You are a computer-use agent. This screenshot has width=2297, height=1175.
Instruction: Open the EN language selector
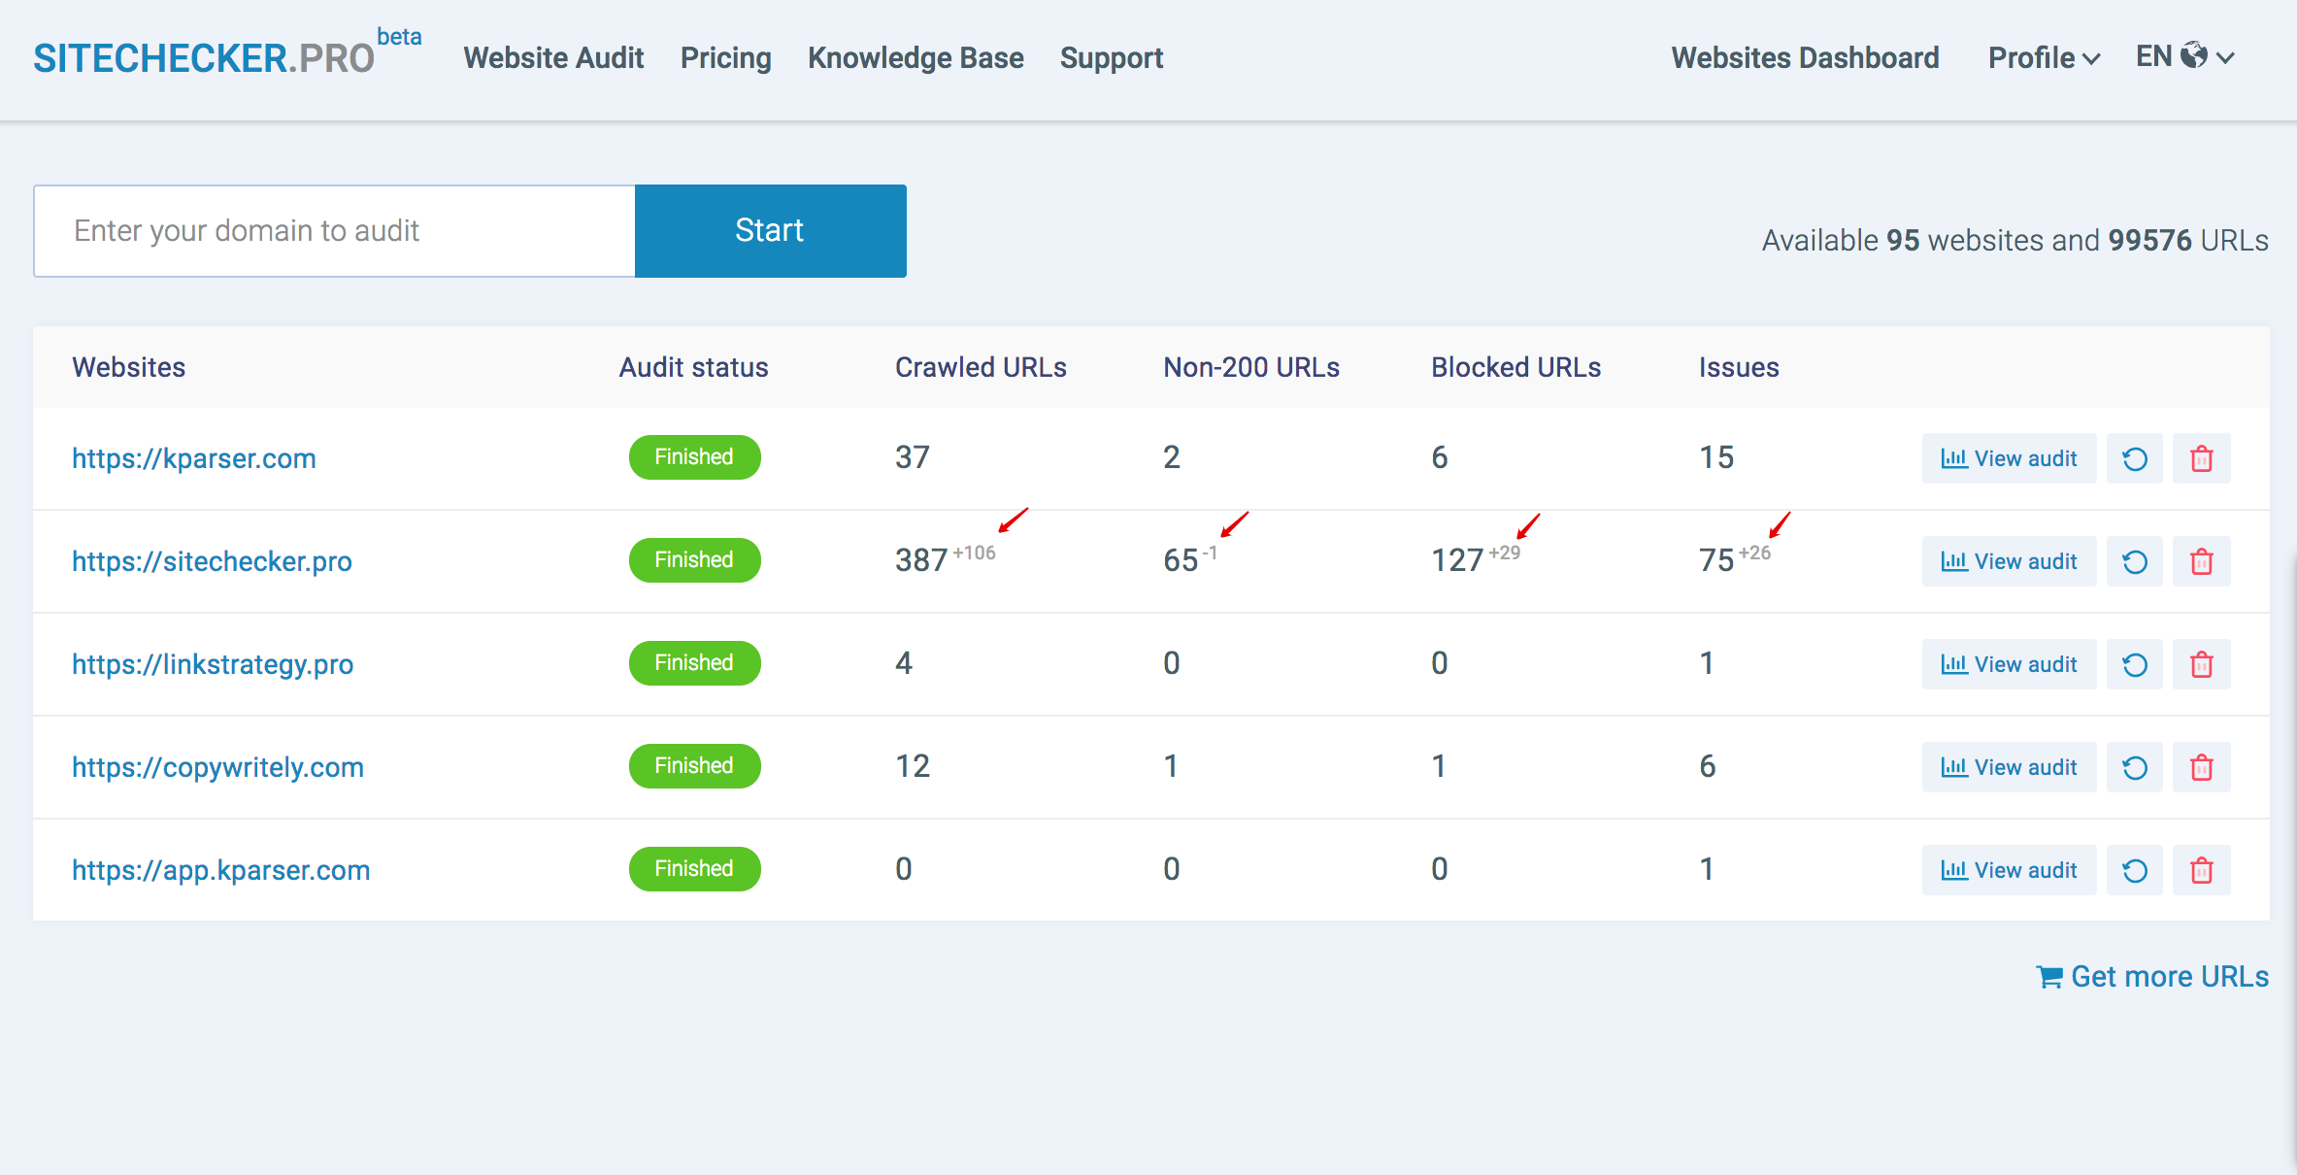(2184, 57)
